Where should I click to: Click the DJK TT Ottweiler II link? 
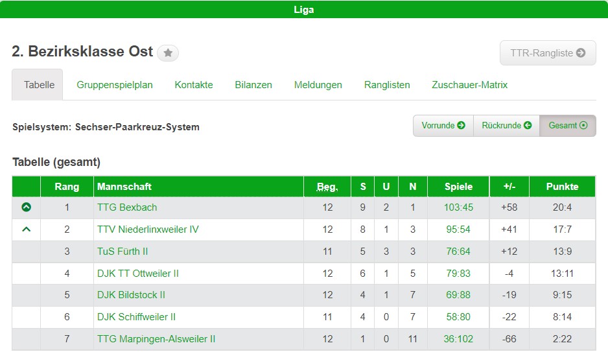click(138, 274)
